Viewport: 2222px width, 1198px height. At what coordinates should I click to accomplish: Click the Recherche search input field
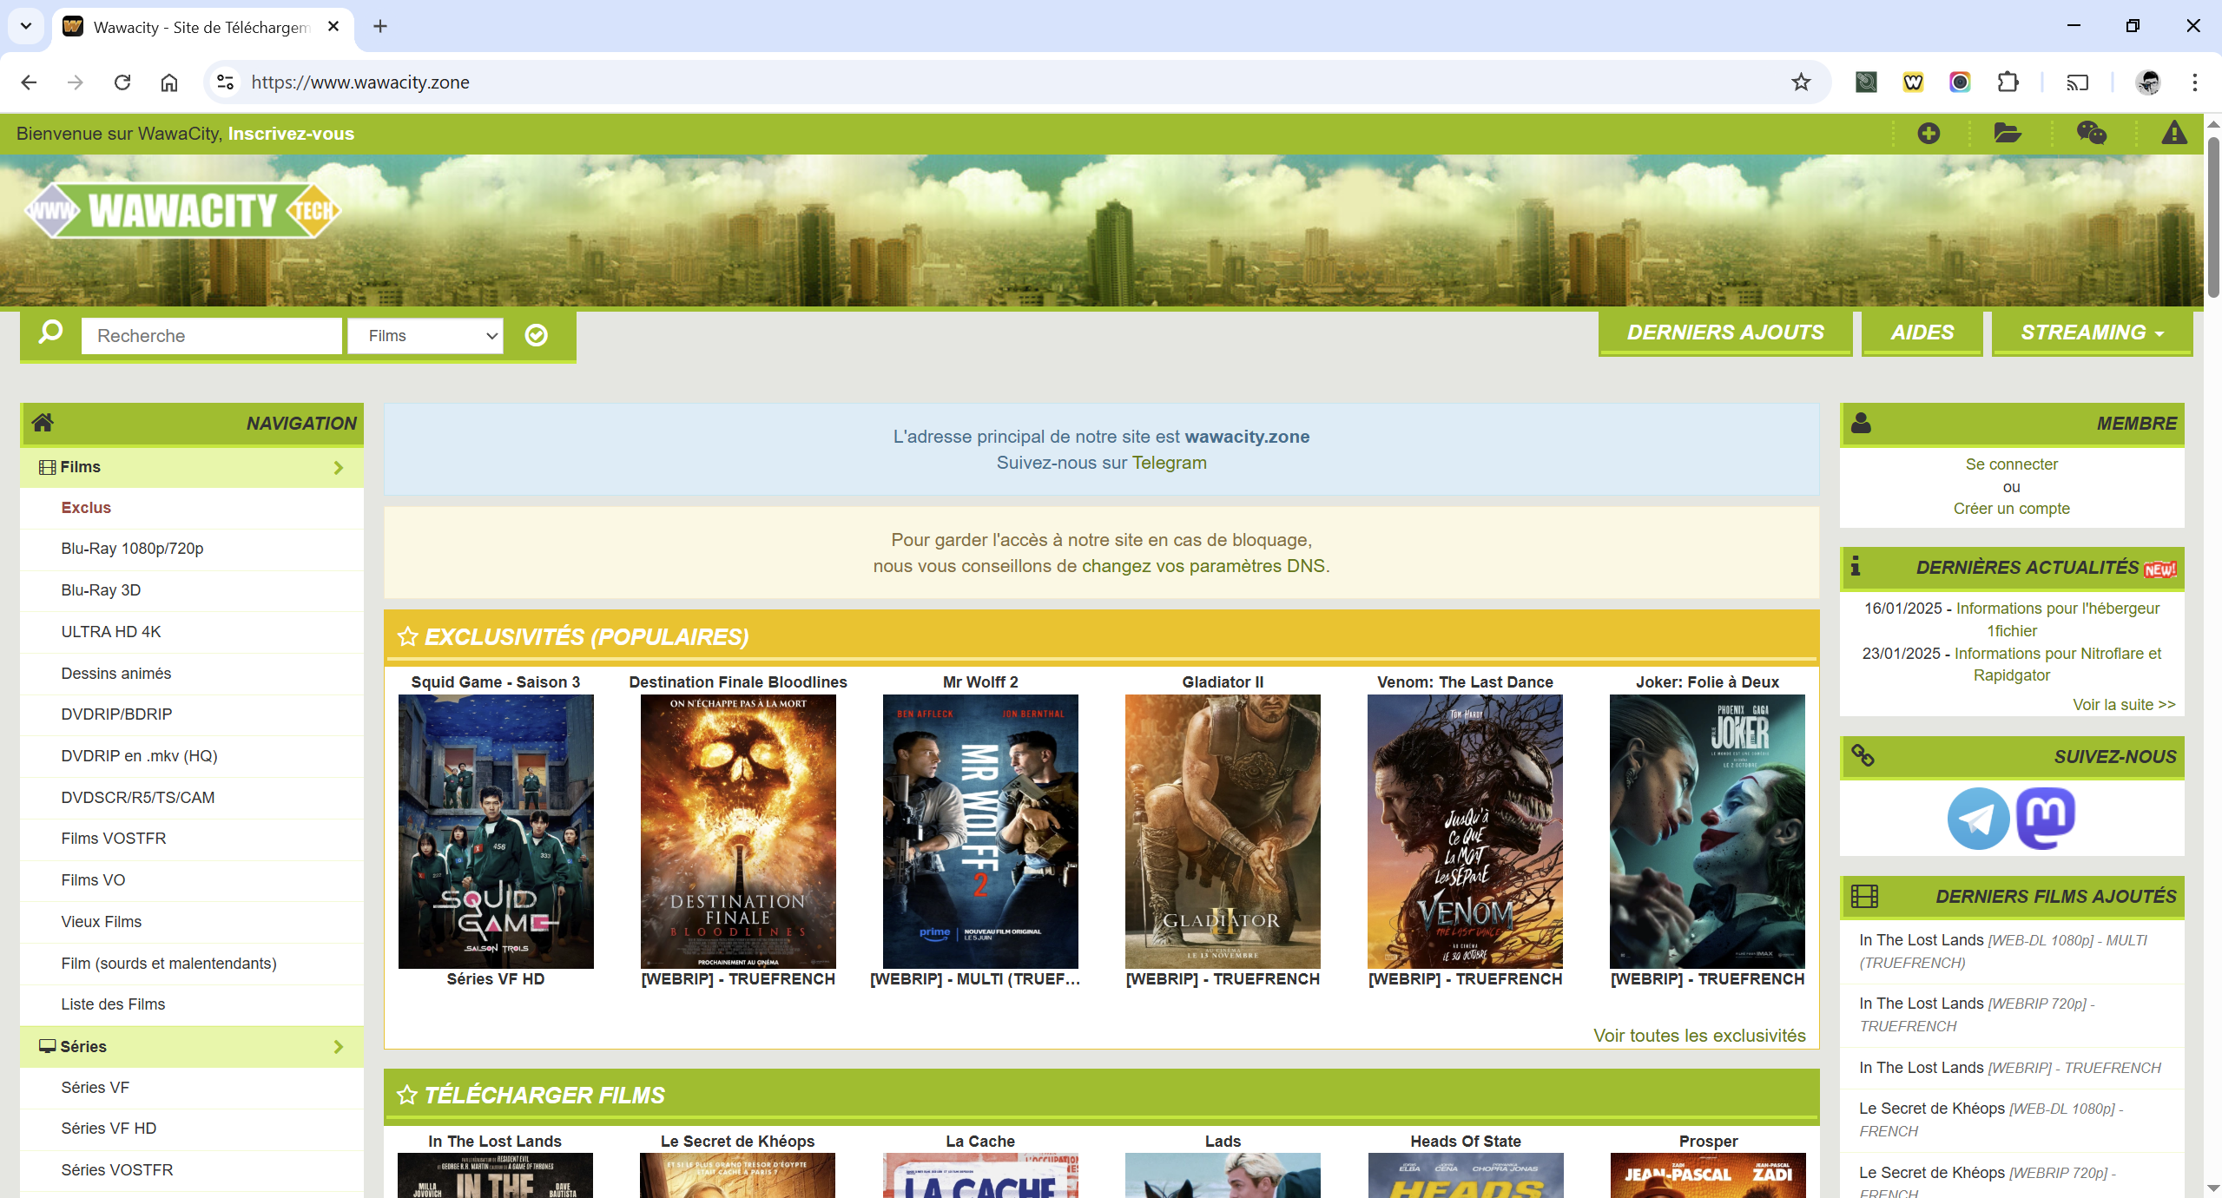click(x=212, y=336)
